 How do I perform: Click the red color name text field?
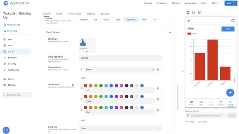pos(119,90)
